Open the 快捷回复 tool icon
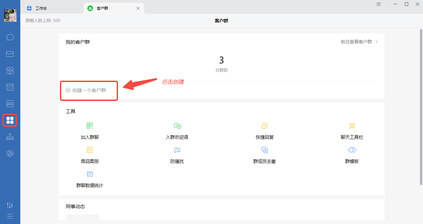Viewport: 423px width, 224px height. 265,126
